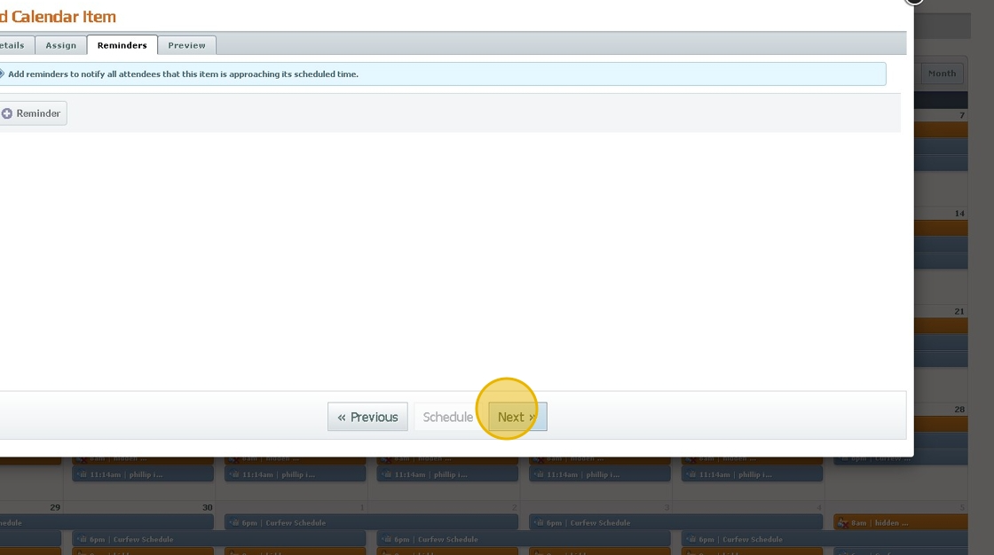Select the Reminders tab
The image size is (994, 555).
122,45
